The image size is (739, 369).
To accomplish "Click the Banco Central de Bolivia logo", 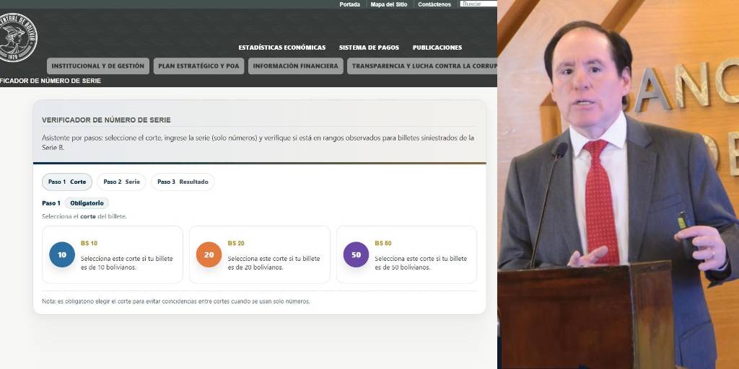I will (16, 39).
